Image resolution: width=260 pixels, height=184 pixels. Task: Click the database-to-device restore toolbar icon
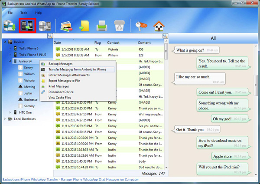coord(45,26)
